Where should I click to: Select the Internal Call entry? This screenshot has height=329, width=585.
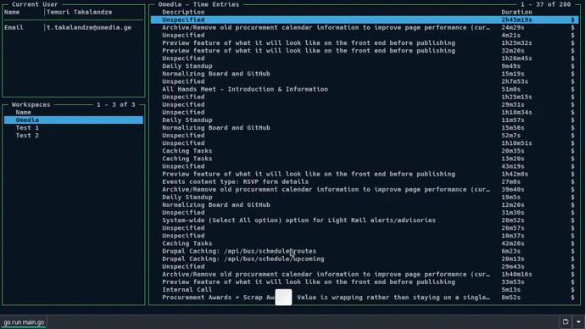(365, 289)
